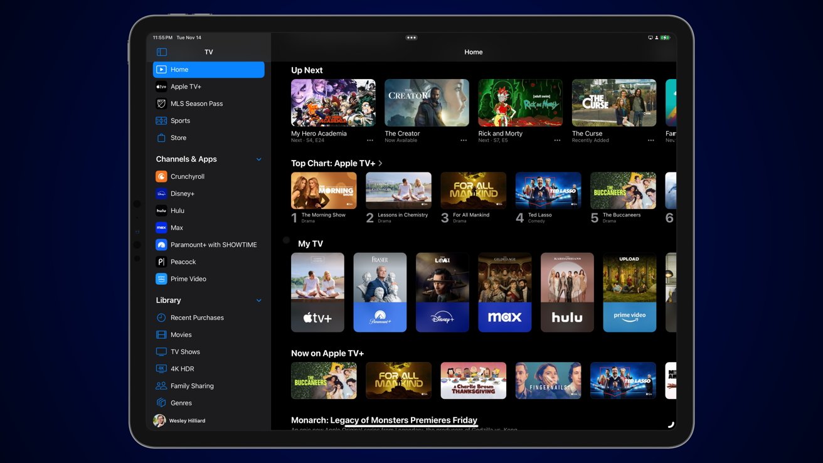Viewport: 823px width, 463px height.
Task: Collapse the Channels & Apps section
Action: pos(258,159)
